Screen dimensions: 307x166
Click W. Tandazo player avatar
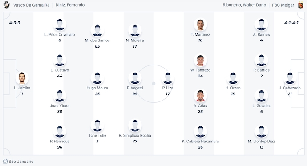point(200,60)
